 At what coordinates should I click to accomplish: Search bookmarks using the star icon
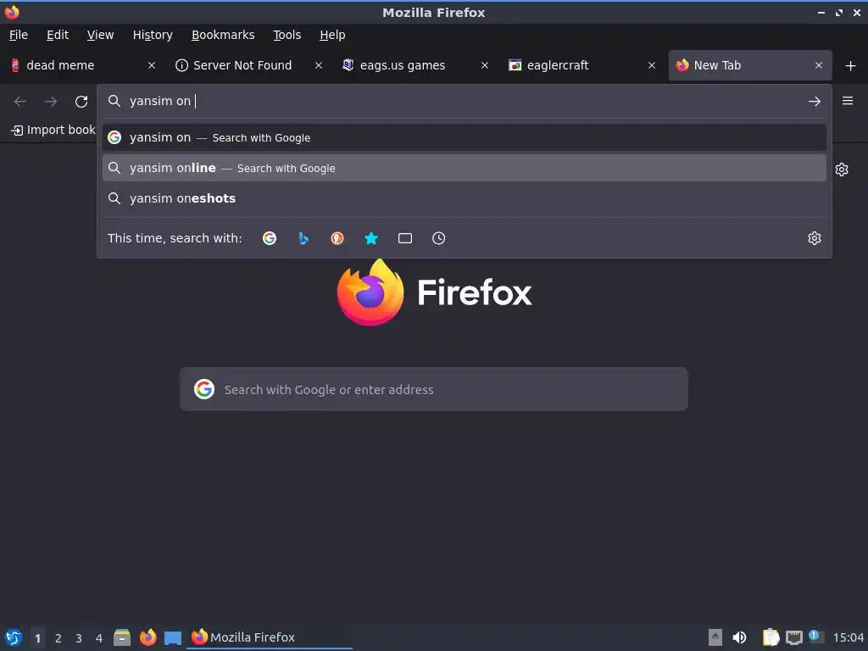click(x=371, y=238)
